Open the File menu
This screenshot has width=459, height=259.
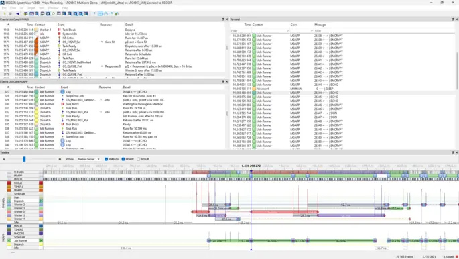(x=4, y=8)
